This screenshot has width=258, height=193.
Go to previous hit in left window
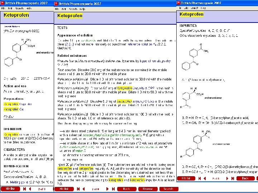tap(30, 189)
